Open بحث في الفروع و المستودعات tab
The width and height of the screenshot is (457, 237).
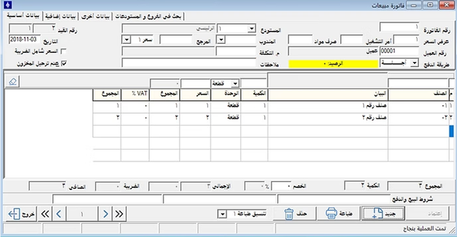(x=148, y=16)
